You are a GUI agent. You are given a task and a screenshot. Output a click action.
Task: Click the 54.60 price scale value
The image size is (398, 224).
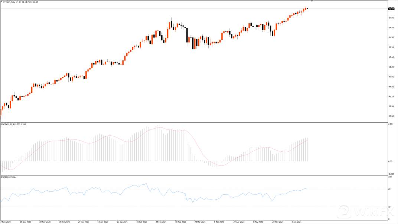[x=391, y=57]
